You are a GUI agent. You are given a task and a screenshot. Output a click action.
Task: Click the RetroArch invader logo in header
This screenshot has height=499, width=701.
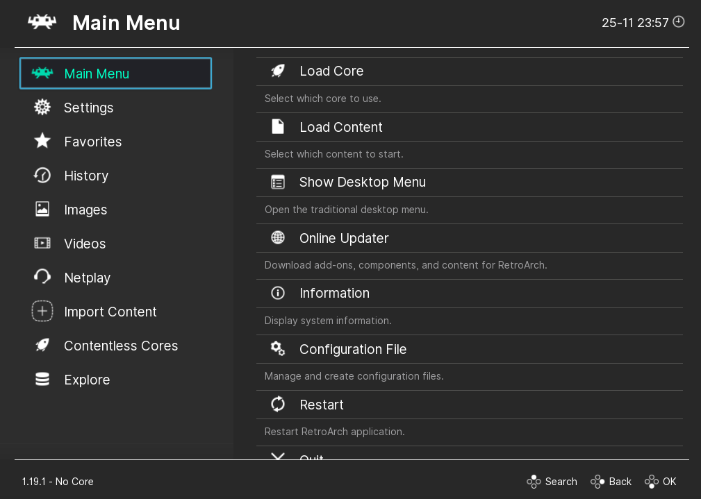click(x=42, y=22)
